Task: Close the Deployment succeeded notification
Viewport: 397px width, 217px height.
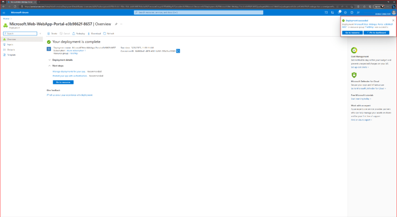Action: pyautogui.click(x=393, y=21)
